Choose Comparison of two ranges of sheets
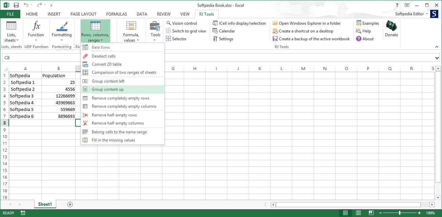442x217 pixels. click(123, 72)
